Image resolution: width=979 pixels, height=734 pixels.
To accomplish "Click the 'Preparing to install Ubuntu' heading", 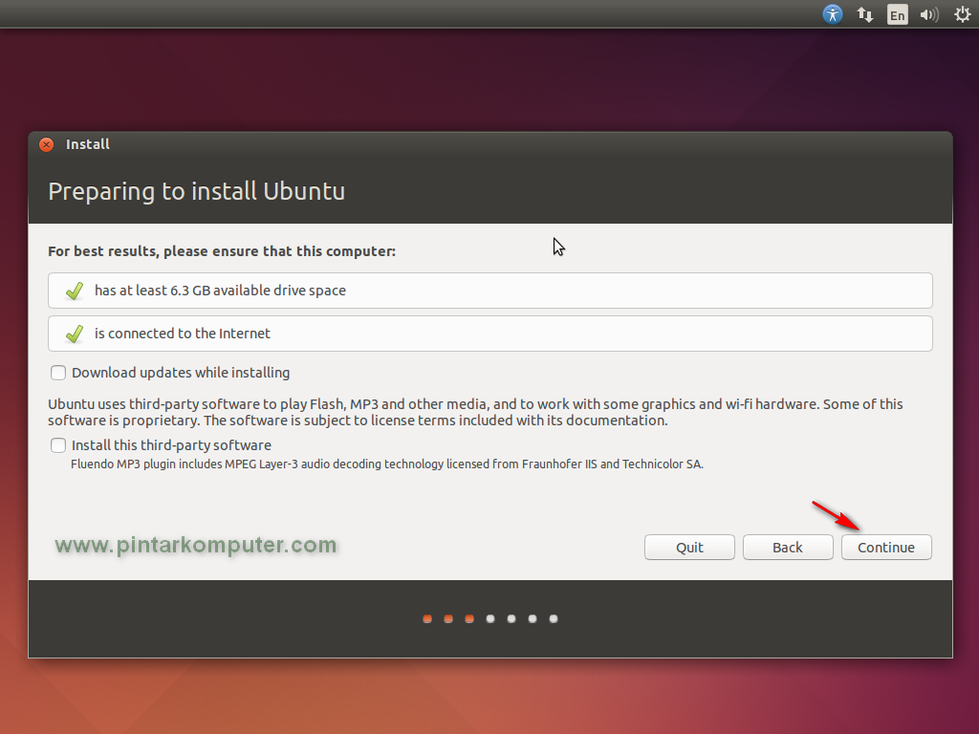I will [197, 191].
